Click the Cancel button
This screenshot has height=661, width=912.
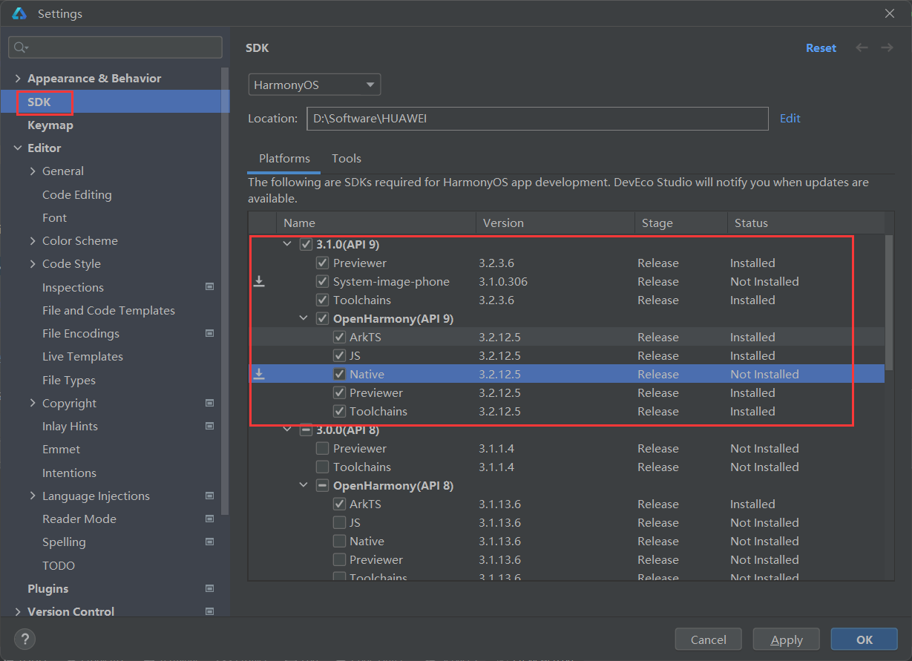pos(709,639)
